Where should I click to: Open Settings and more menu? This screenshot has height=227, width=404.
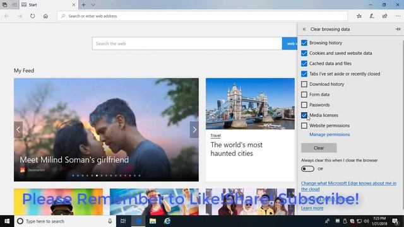pos(398,16)
